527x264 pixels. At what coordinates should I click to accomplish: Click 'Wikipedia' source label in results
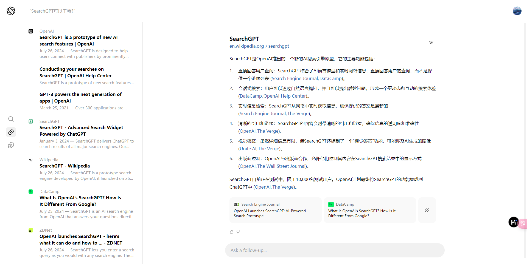[x=49, y=160]
